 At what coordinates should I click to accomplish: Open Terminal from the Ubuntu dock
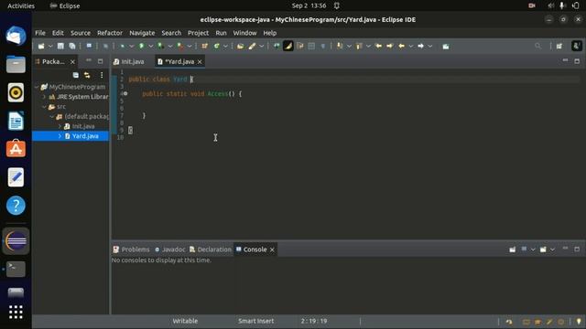coord(16,269)
